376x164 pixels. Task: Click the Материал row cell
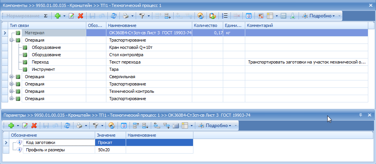(54, 33)
